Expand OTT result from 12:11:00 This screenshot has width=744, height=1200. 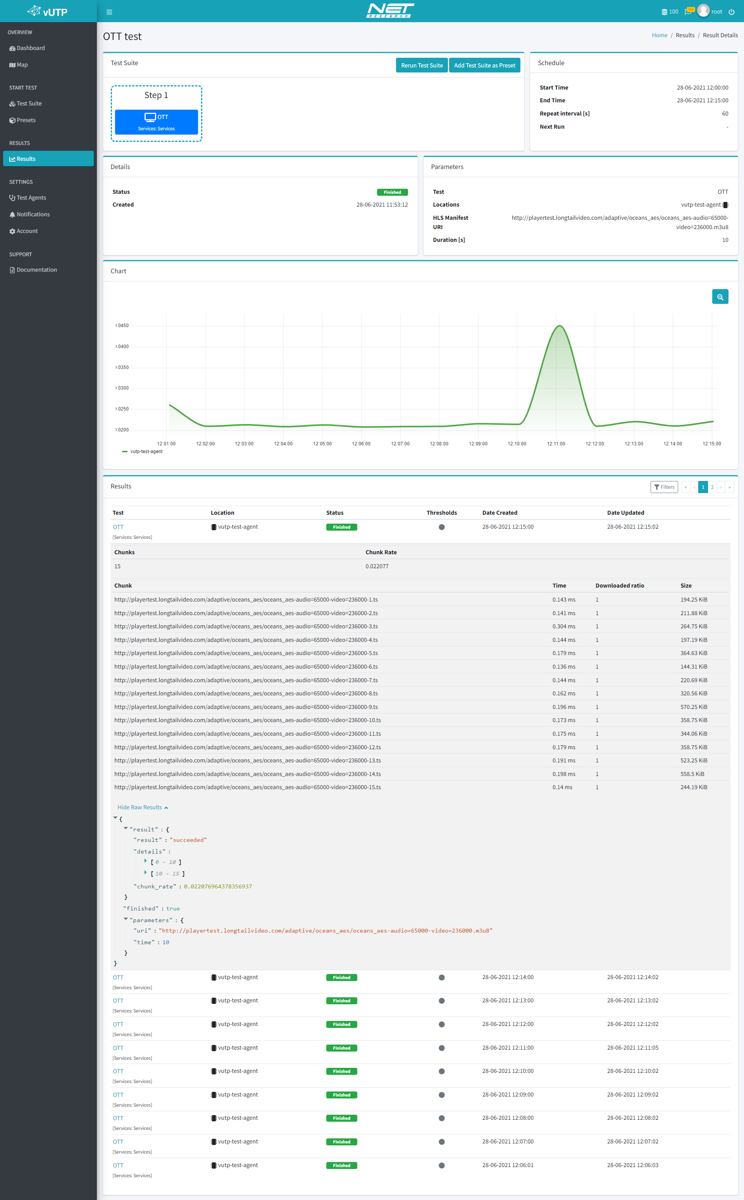(118, 1047)
